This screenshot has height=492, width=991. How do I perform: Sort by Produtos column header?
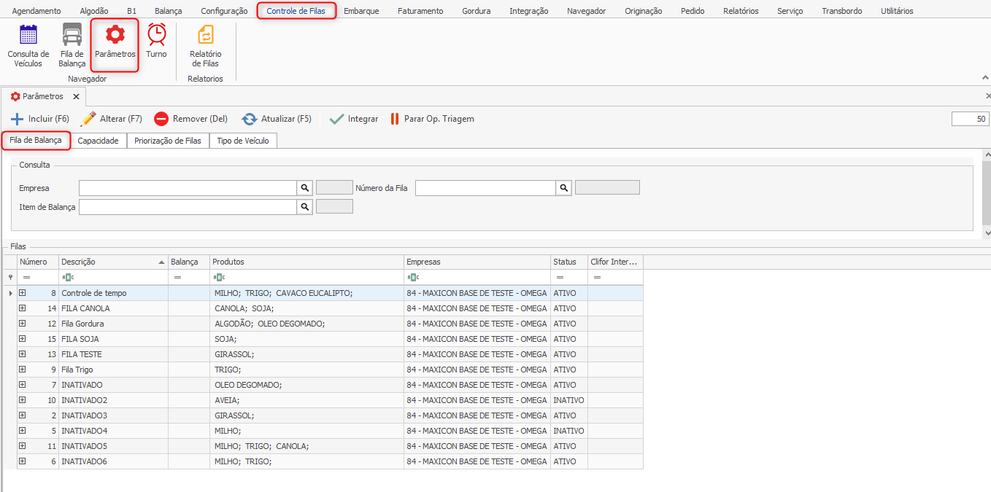tap(307, 262)
